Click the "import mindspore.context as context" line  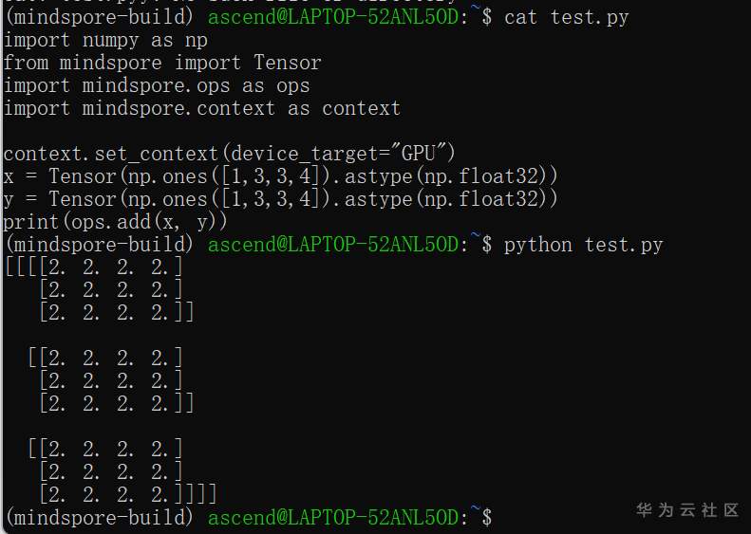[x=202, y=108]
